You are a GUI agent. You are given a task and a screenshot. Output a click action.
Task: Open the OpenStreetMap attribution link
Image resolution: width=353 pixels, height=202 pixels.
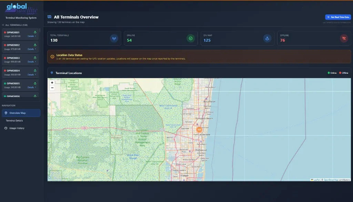pyautogui.click(x=331, y=180)
